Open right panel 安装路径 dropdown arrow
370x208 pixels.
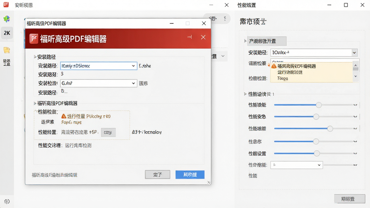pos(354,53)
